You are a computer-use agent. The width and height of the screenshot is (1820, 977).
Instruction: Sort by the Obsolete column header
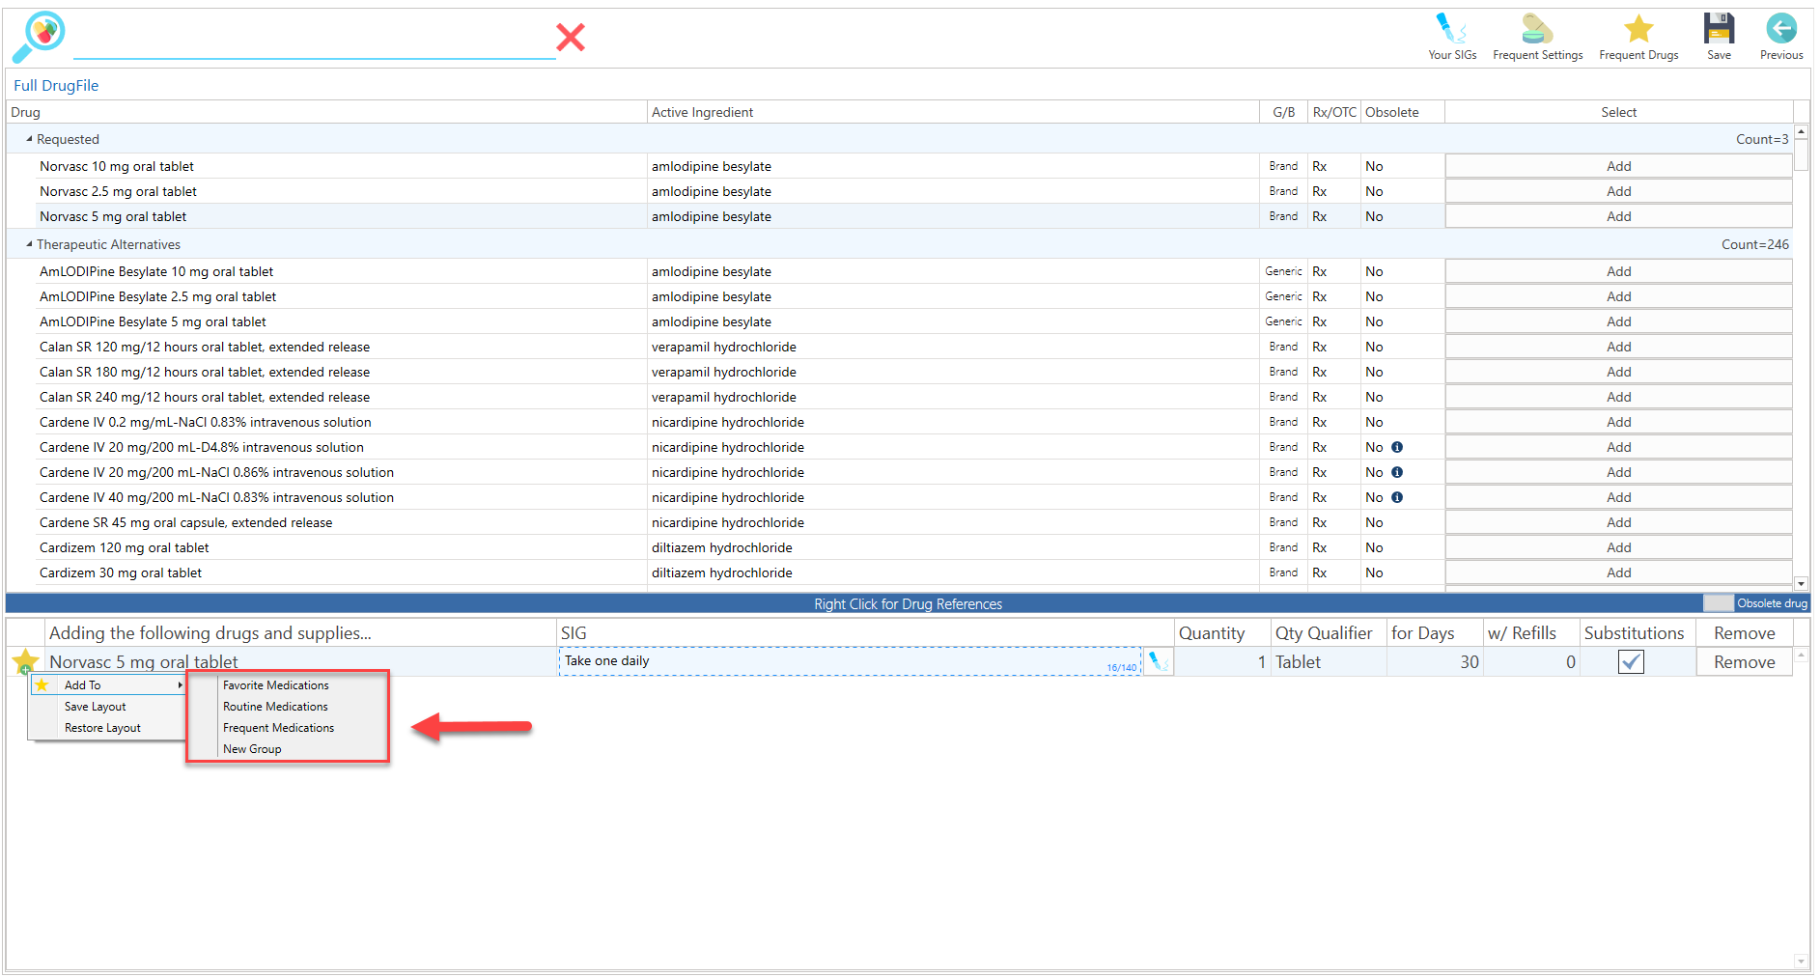click(x=1402, y=112)
